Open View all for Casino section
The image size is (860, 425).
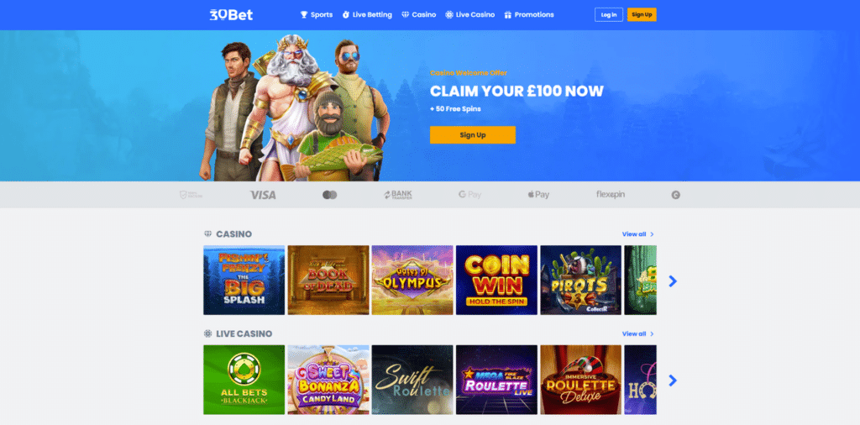pyautogui.click(x=638, y=234)
